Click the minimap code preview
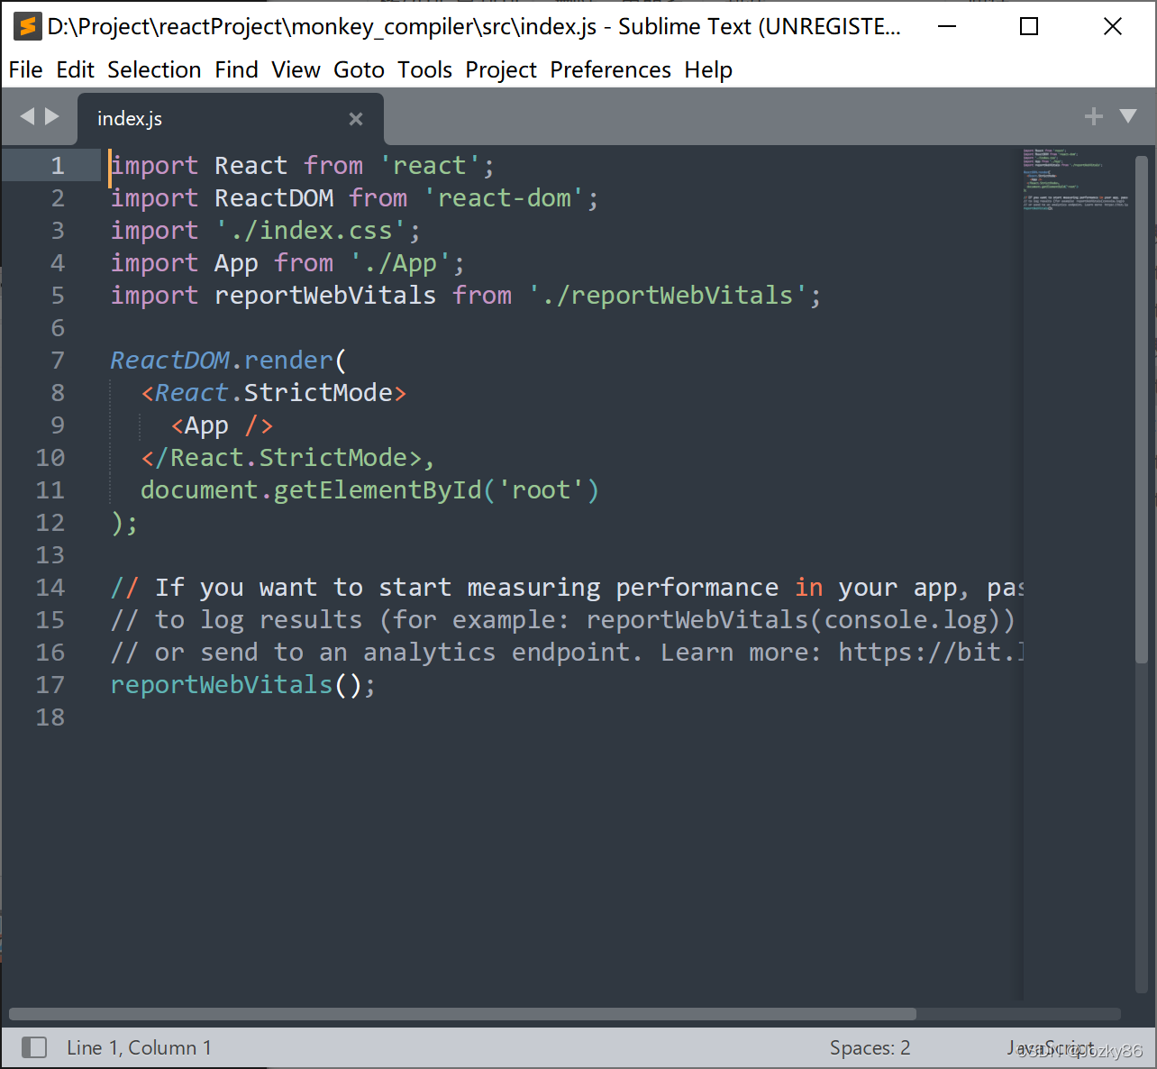 click(1076, 179)
